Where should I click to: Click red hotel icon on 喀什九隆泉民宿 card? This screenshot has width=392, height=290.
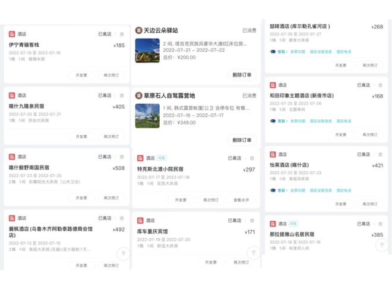[x=12, y=95]
